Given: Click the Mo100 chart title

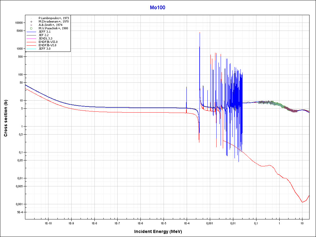Looking at the screenshot, I should (x=158, y=8).
